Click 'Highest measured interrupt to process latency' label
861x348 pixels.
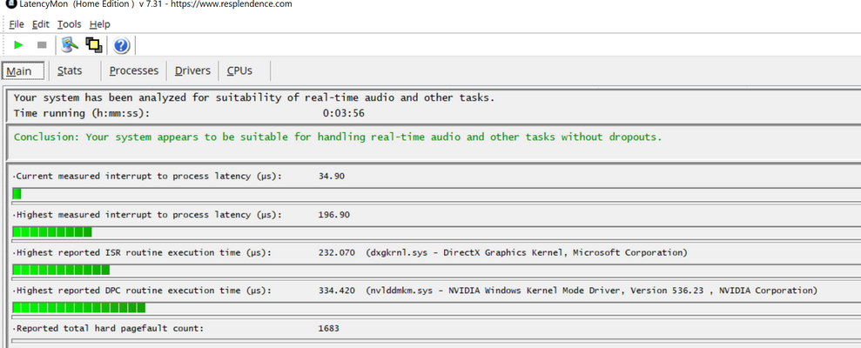147,215
